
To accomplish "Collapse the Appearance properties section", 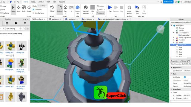I will click(171, 67).
